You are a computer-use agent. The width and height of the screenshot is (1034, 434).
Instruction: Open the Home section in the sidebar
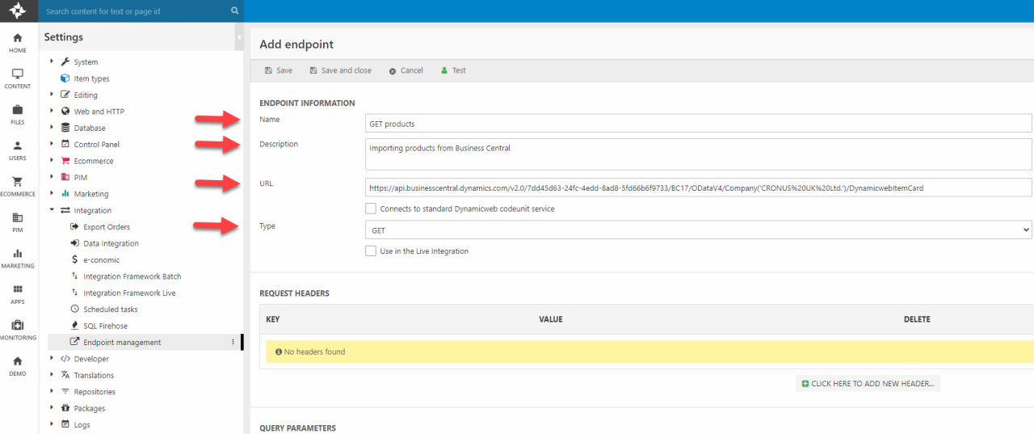18,42
